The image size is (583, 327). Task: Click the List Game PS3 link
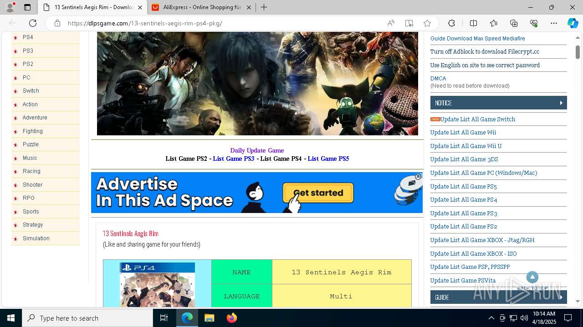point(234,159)
